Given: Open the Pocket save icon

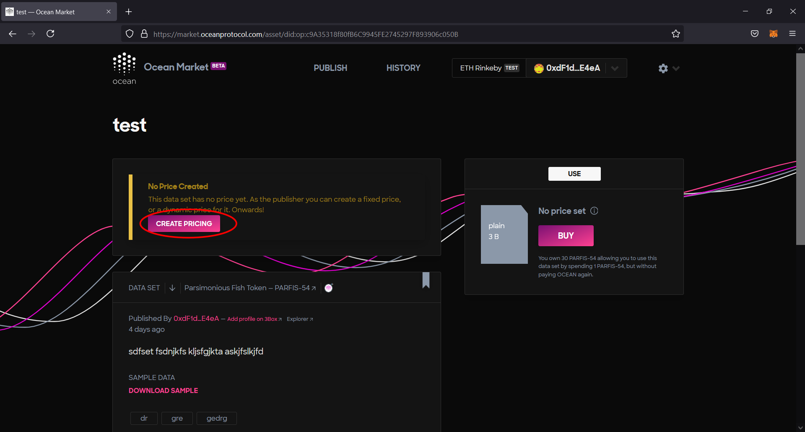Looking at the screenshot, I should (755, 34).
